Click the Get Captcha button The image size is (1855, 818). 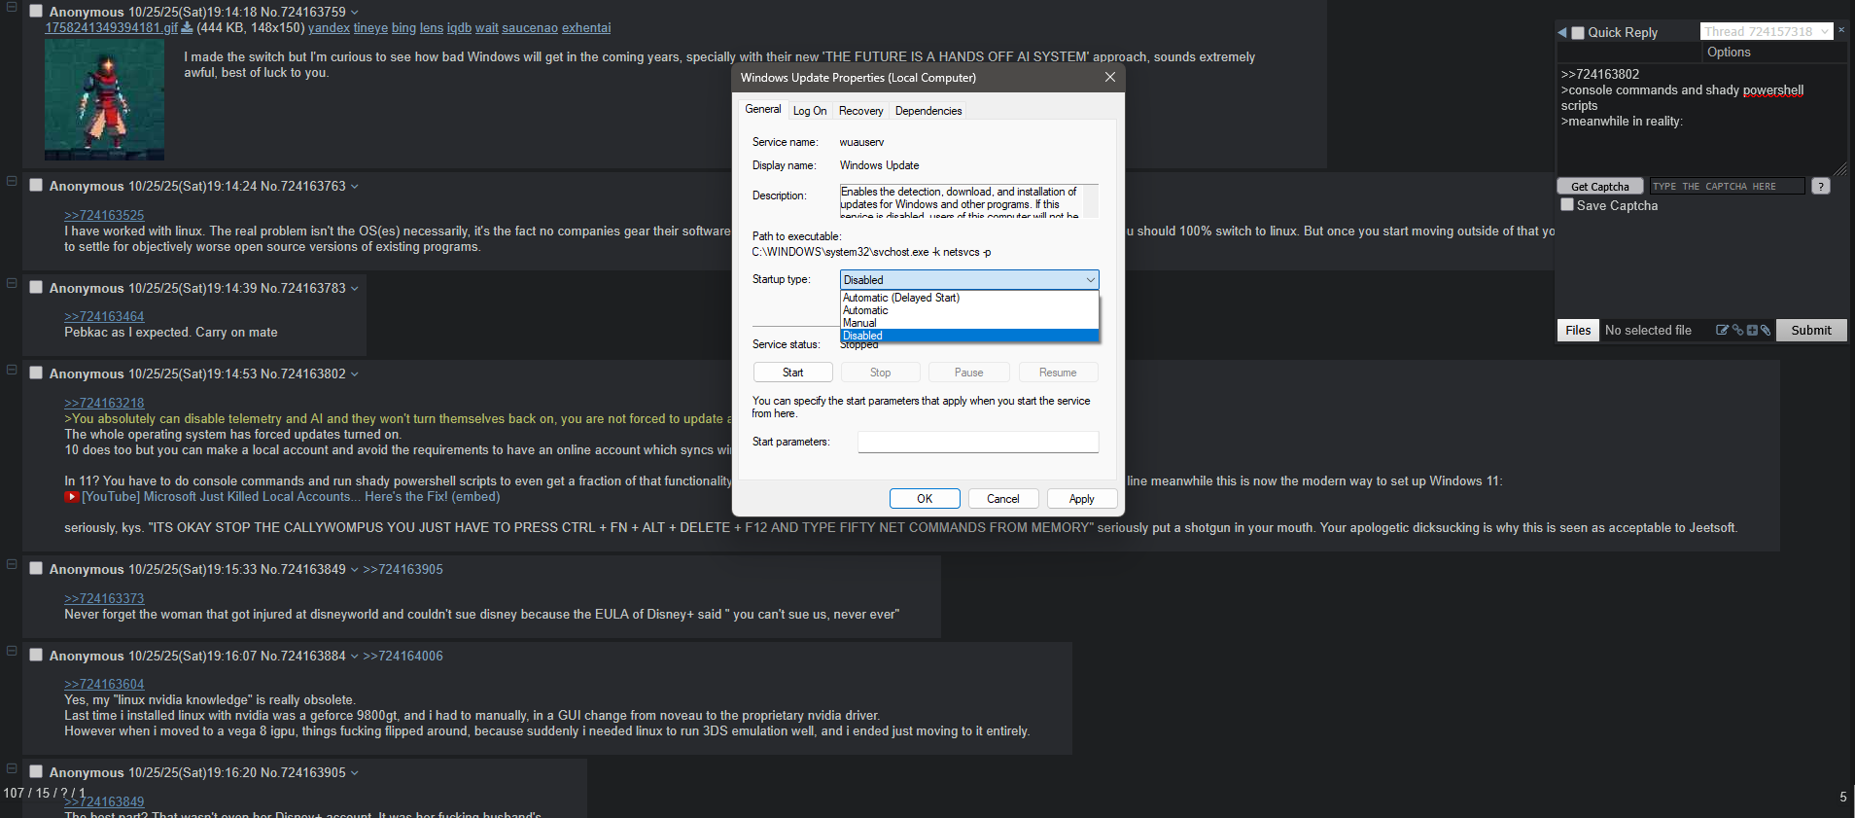1600,187
